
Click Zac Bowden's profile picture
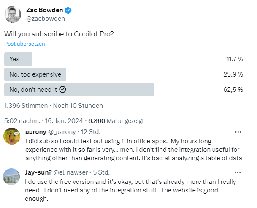coord(13,14)
